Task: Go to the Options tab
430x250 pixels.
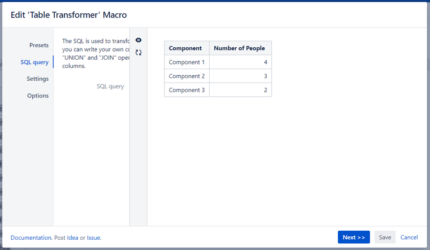Action: (x=38, y=95)
